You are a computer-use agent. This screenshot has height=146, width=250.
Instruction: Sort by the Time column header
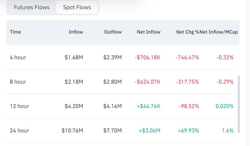click(x=15, y=32)
